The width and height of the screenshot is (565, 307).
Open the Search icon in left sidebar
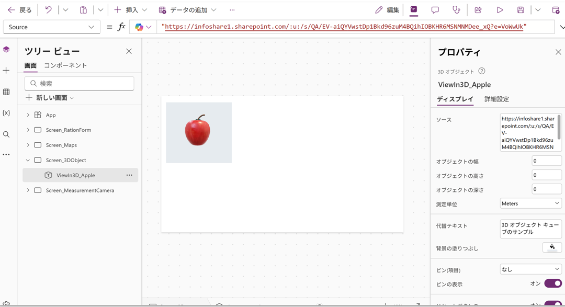click(6, 134)
